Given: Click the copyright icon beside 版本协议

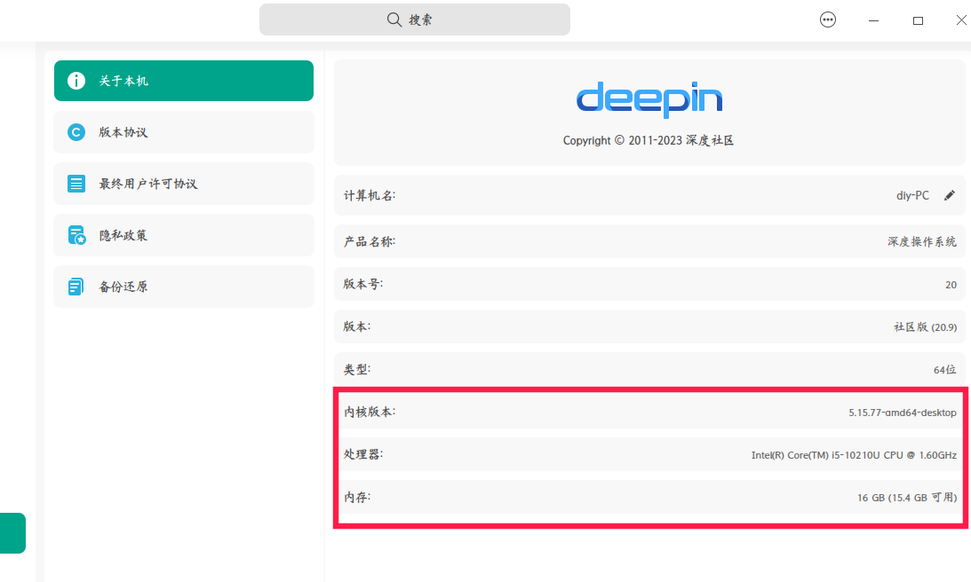Looking at the screenshot, I should [76, 131].
